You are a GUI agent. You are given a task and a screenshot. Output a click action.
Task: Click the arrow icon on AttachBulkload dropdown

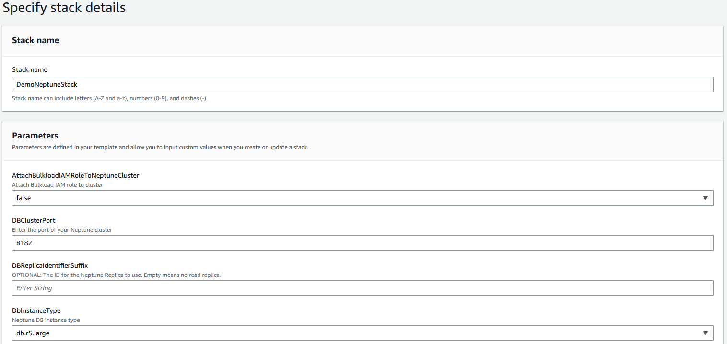tap(705, 198)
